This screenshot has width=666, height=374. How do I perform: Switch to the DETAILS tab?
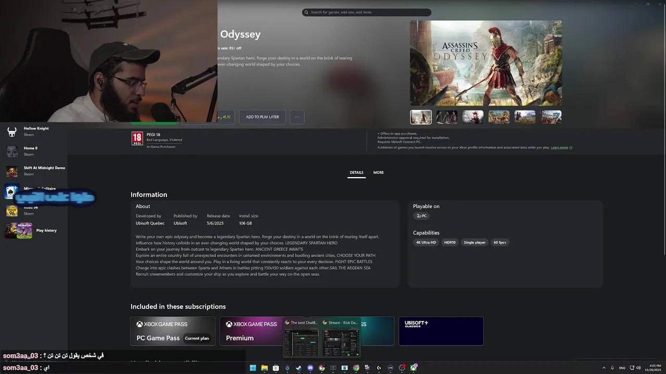tap(356, 172)
